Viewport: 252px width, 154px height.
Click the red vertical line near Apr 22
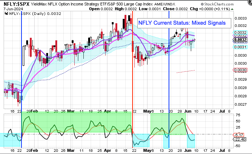[x=132, y=73]
